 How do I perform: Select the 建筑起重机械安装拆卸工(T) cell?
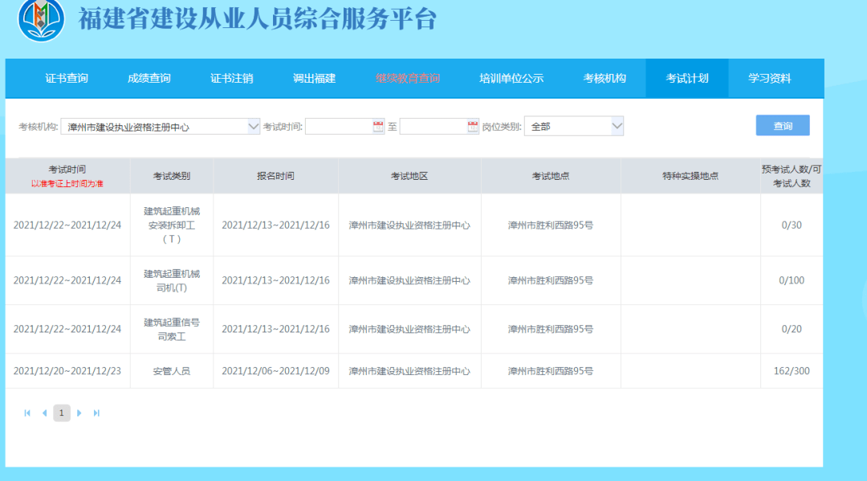pyautogui.click(x=172, y=225)
